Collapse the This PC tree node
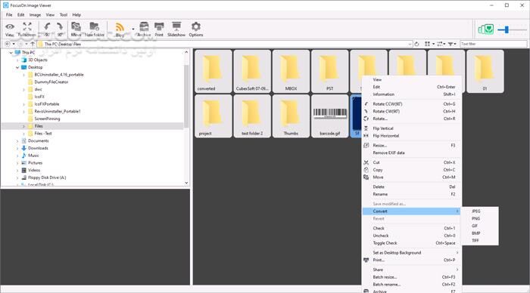 (x=11, y=53)
